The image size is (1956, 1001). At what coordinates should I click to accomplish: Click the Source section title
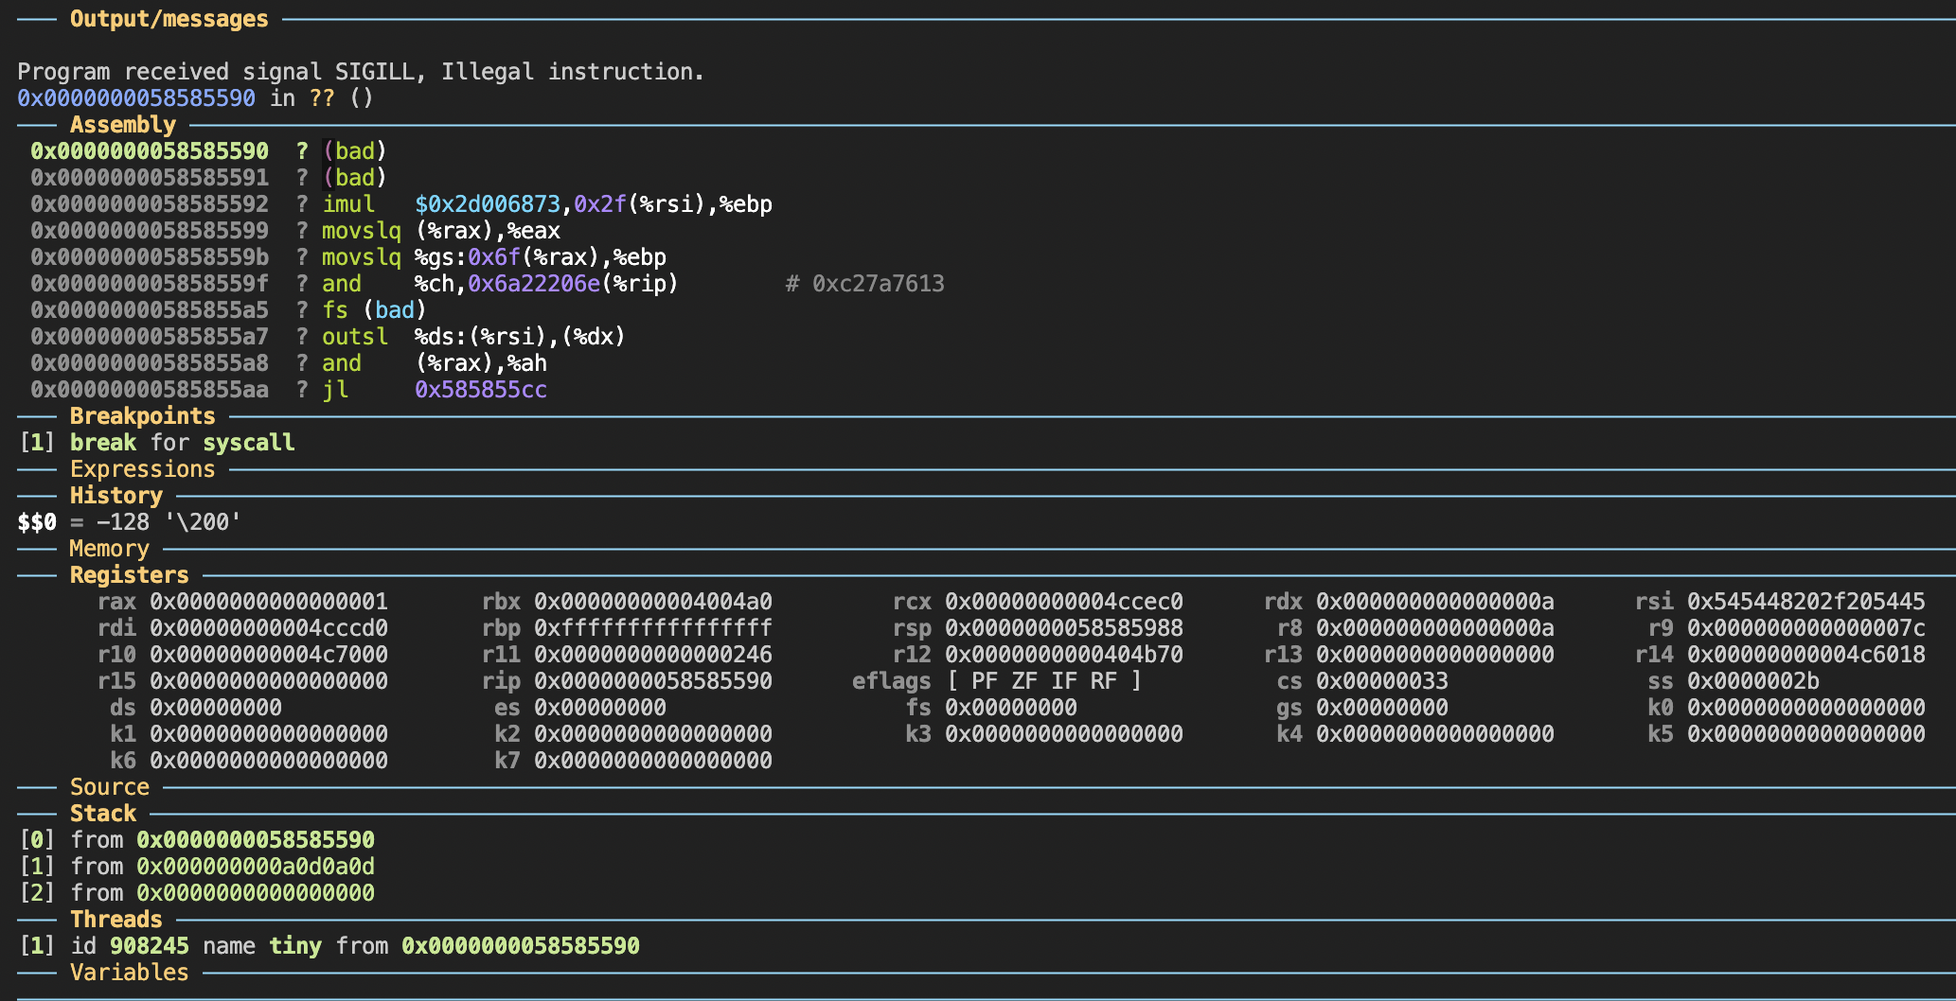pos(109,787)
